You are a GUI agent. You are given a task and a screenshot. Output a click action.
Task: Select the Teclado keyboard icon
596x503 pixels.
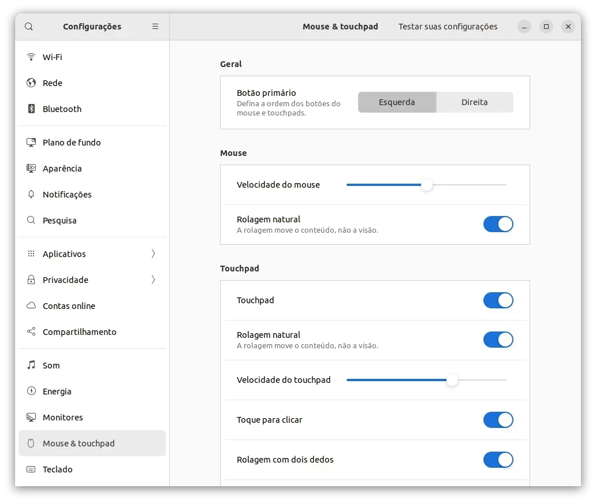[x=31, y=469]
